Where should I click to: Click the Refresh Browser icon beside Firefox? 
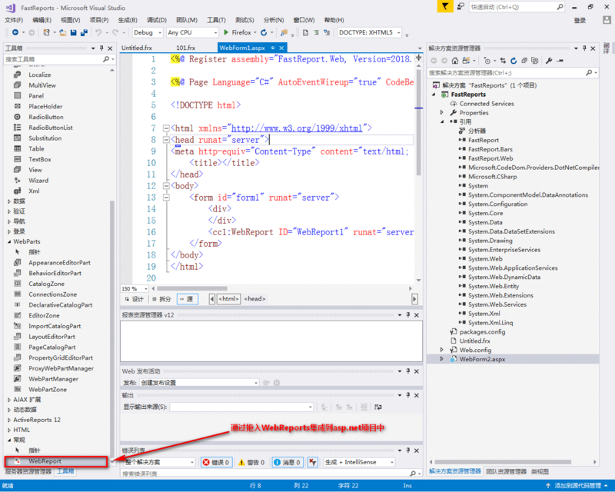[x=264, y=32]
